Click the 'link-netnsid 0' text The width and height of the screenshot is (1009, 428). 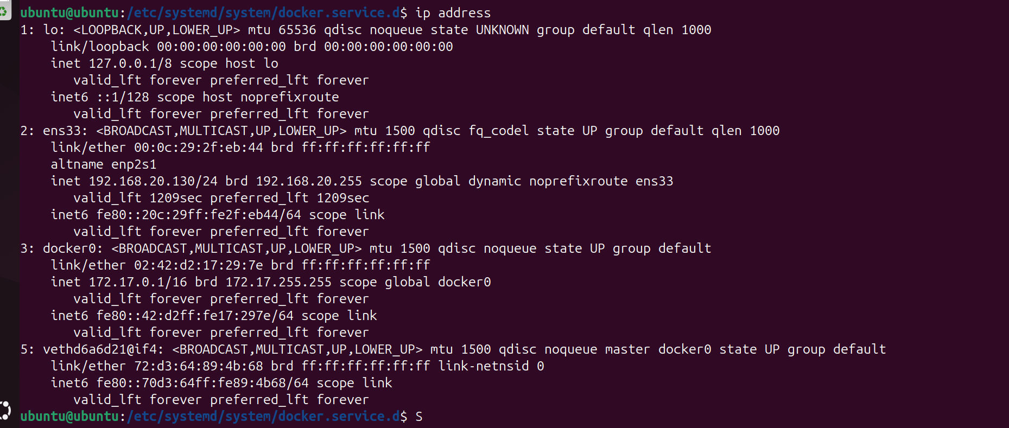(491, 366)
